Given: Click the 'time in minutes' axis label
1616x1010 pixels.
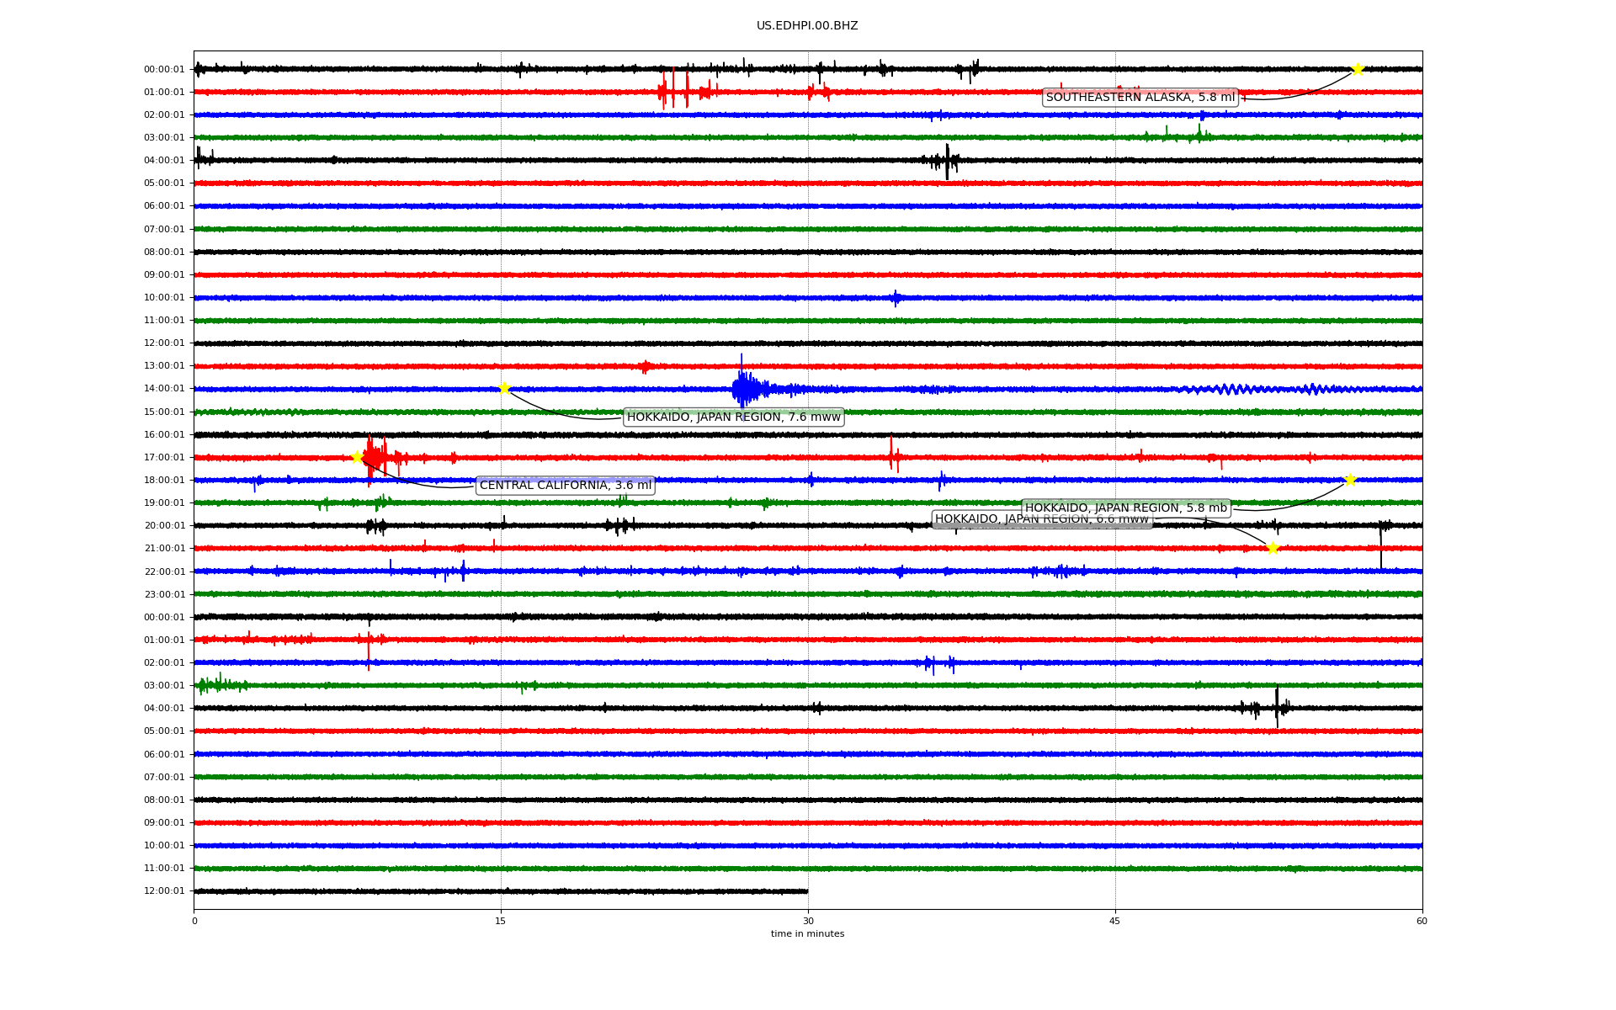Looking at the screenshot, I should [806, 933].
